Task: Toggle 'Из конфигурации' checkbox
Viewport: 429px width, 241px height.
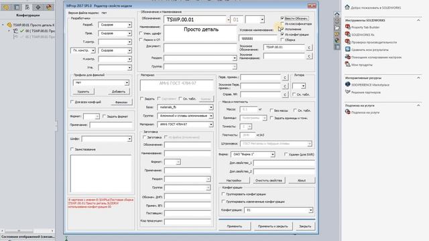Action: point(282,34)
